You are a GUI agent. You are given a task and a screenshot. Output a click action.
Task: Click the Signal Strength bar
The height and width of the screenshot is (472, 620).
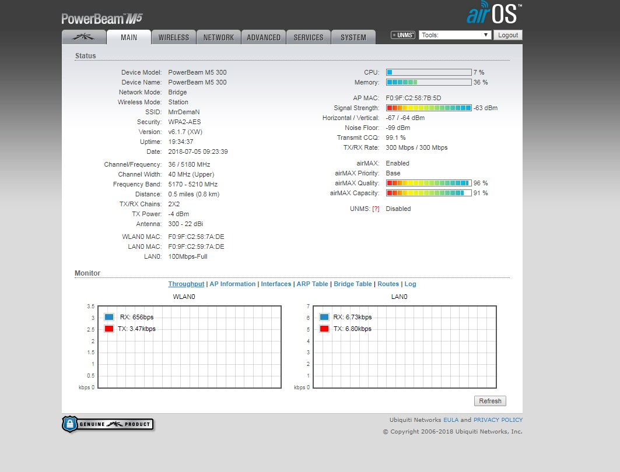[429, 108]
